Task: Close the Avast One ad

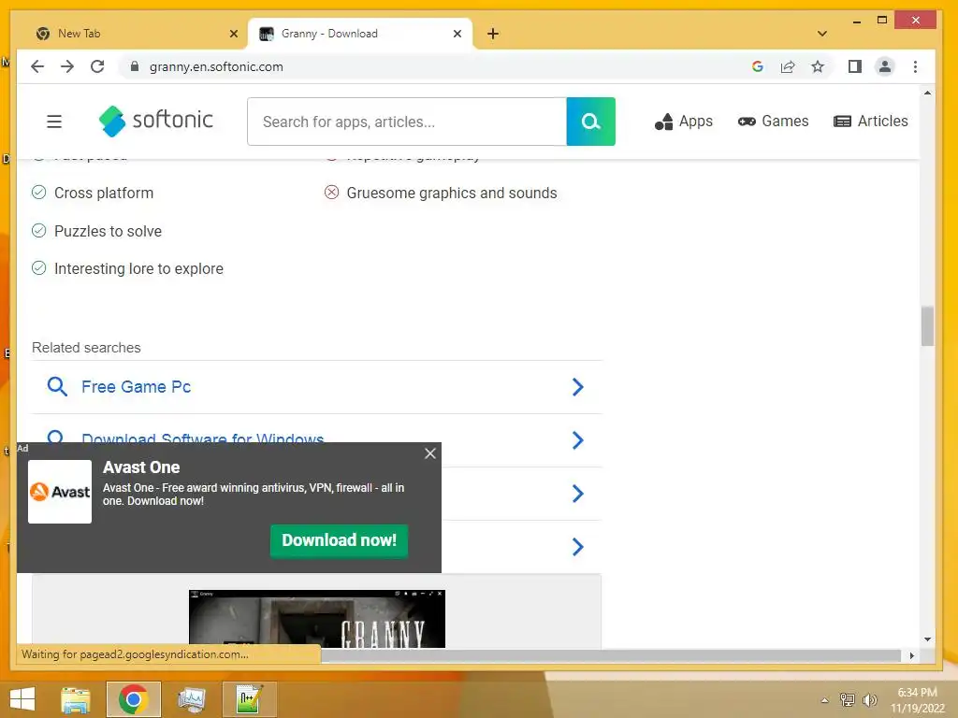Action: (x=430, y=453)
